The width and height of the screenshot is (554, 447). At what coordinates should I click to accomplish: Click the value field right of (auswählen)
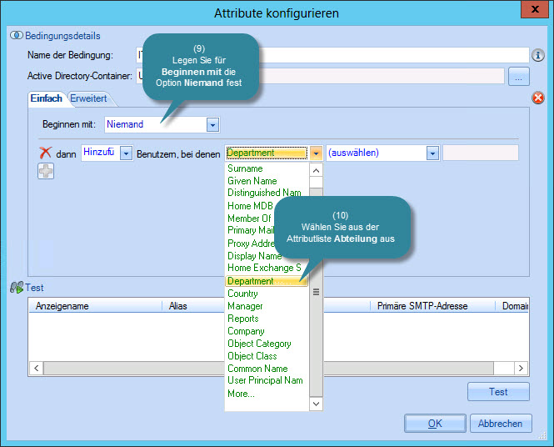(481, 153)
